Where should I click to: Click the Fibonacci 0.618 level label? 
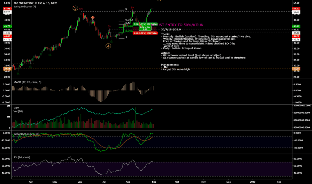click(x=129, y=26)
